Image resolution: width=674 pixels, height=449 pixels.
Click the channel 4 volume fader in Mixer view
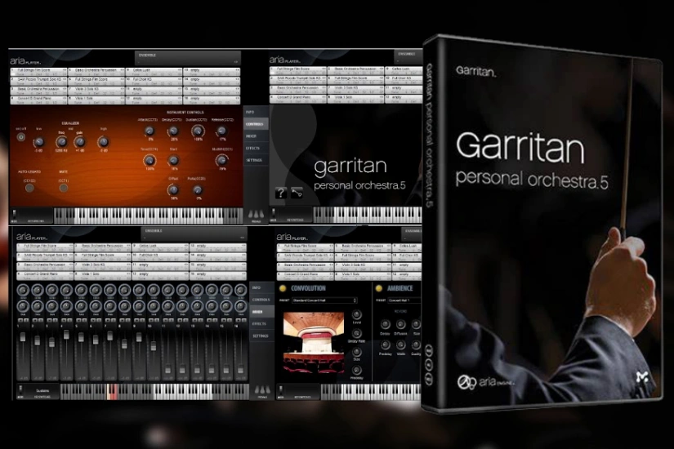(67, 335)
